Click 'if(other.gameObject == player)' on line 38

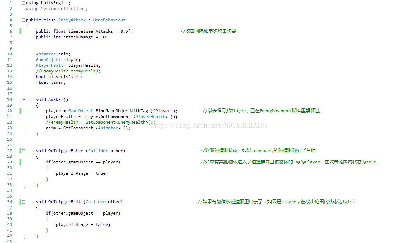coord(83,213)
